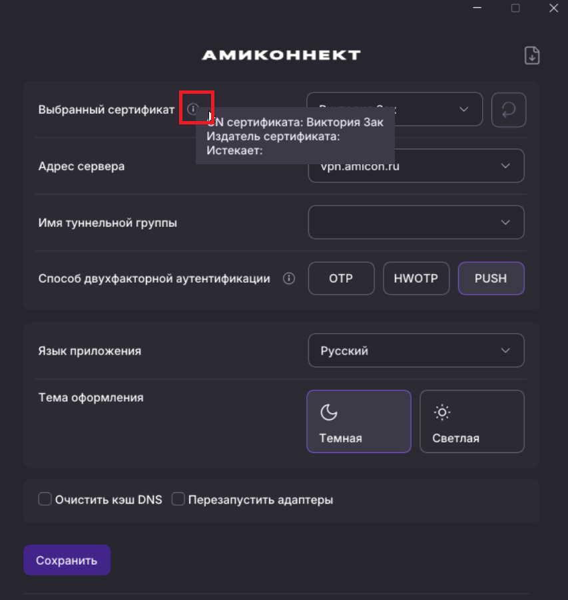Minimize the Amiconnect window
Screen dimensions: 568x600
pyautogui.click(x=477, y=8)
